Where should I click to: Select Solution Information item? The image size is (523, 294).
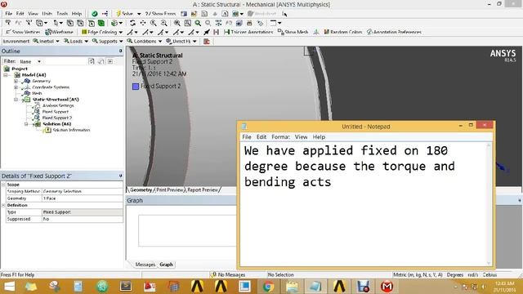point(71,130)
